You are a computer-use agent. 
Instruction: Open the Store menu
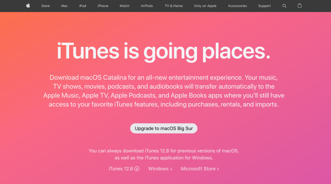(x=45, y=6)
